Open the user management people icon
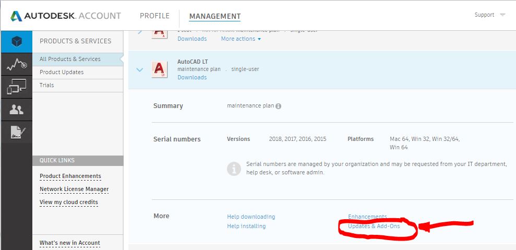Image resolution: width=516 pixels, height=250 pixels. pyautogui.click(x=17, y=110)
